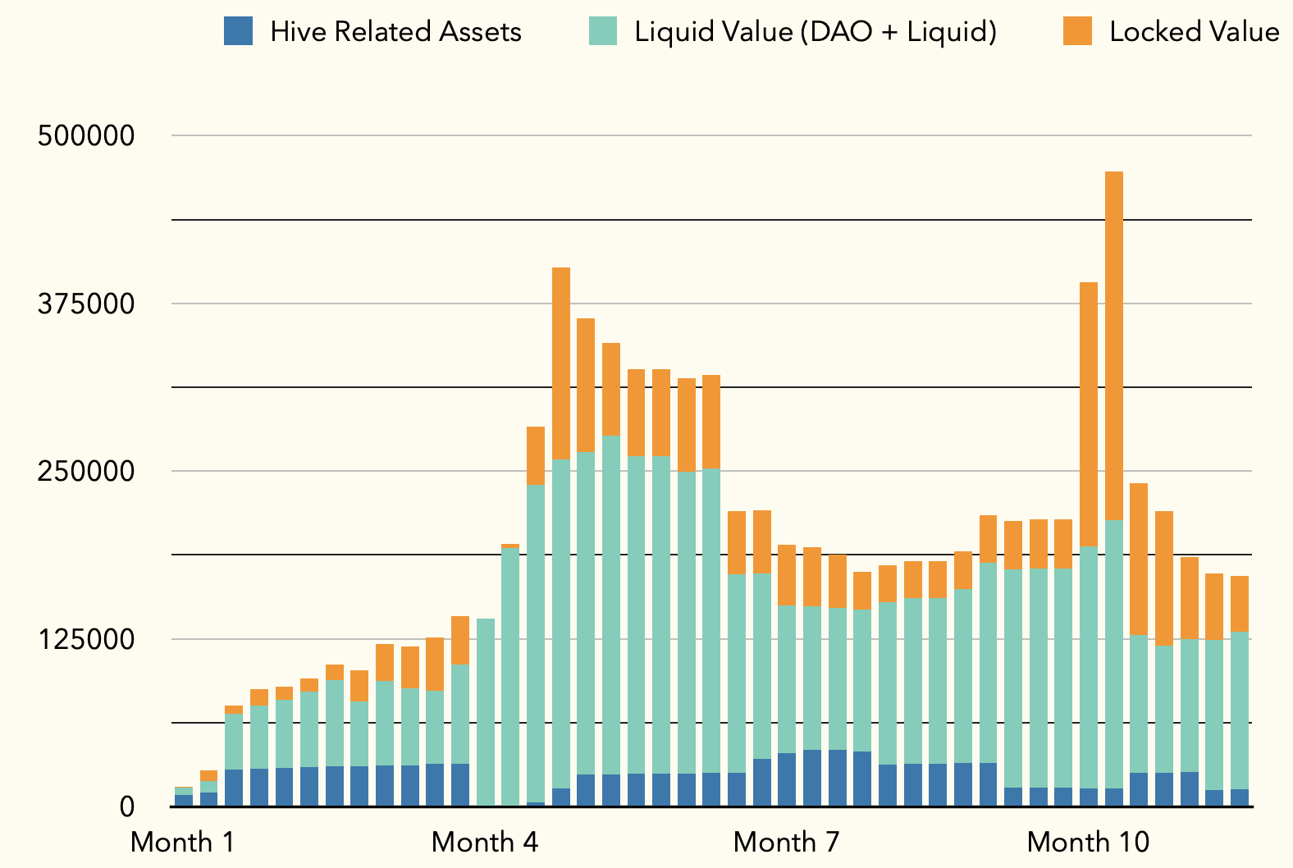Click the 500000 y-axis value
The height and width of the screenshot is (868, 1293).
pos(86,135)
